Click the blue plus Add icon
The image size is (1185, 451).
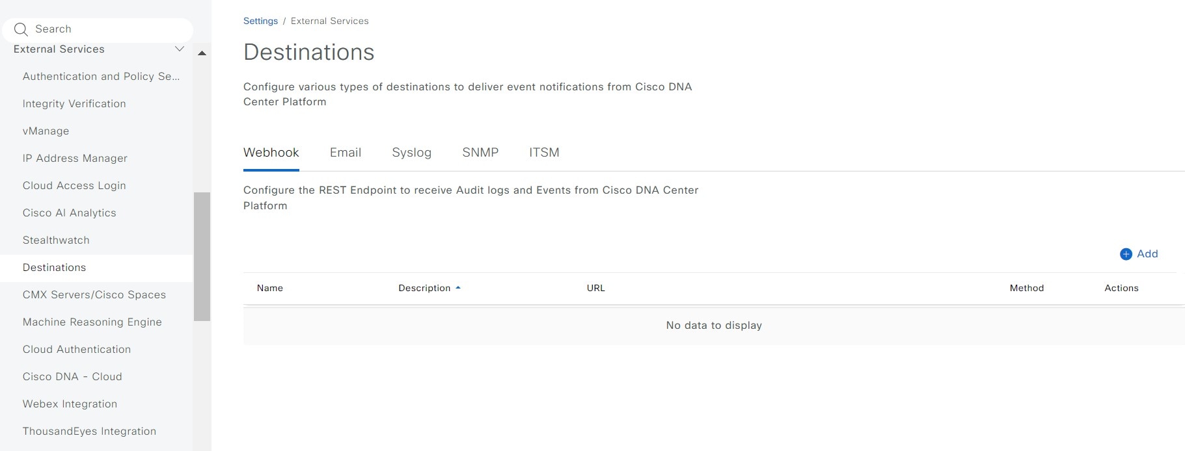(x=1126, y=254)
